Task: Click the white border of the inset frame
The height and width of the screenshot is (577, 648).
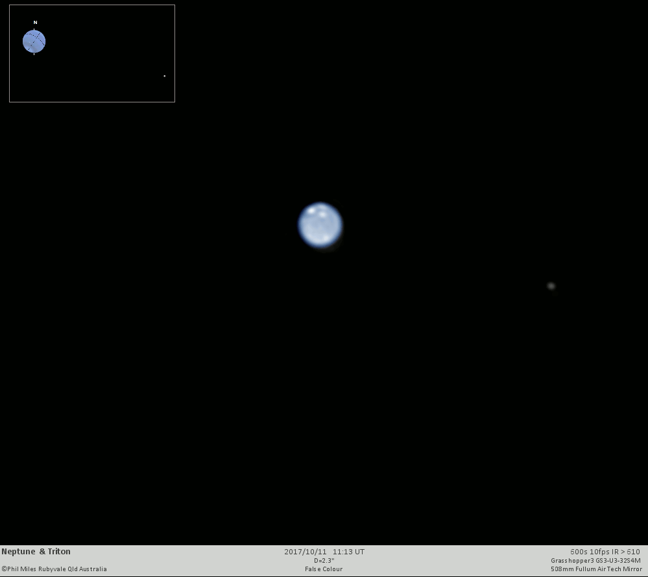Action: click(91, 5)
